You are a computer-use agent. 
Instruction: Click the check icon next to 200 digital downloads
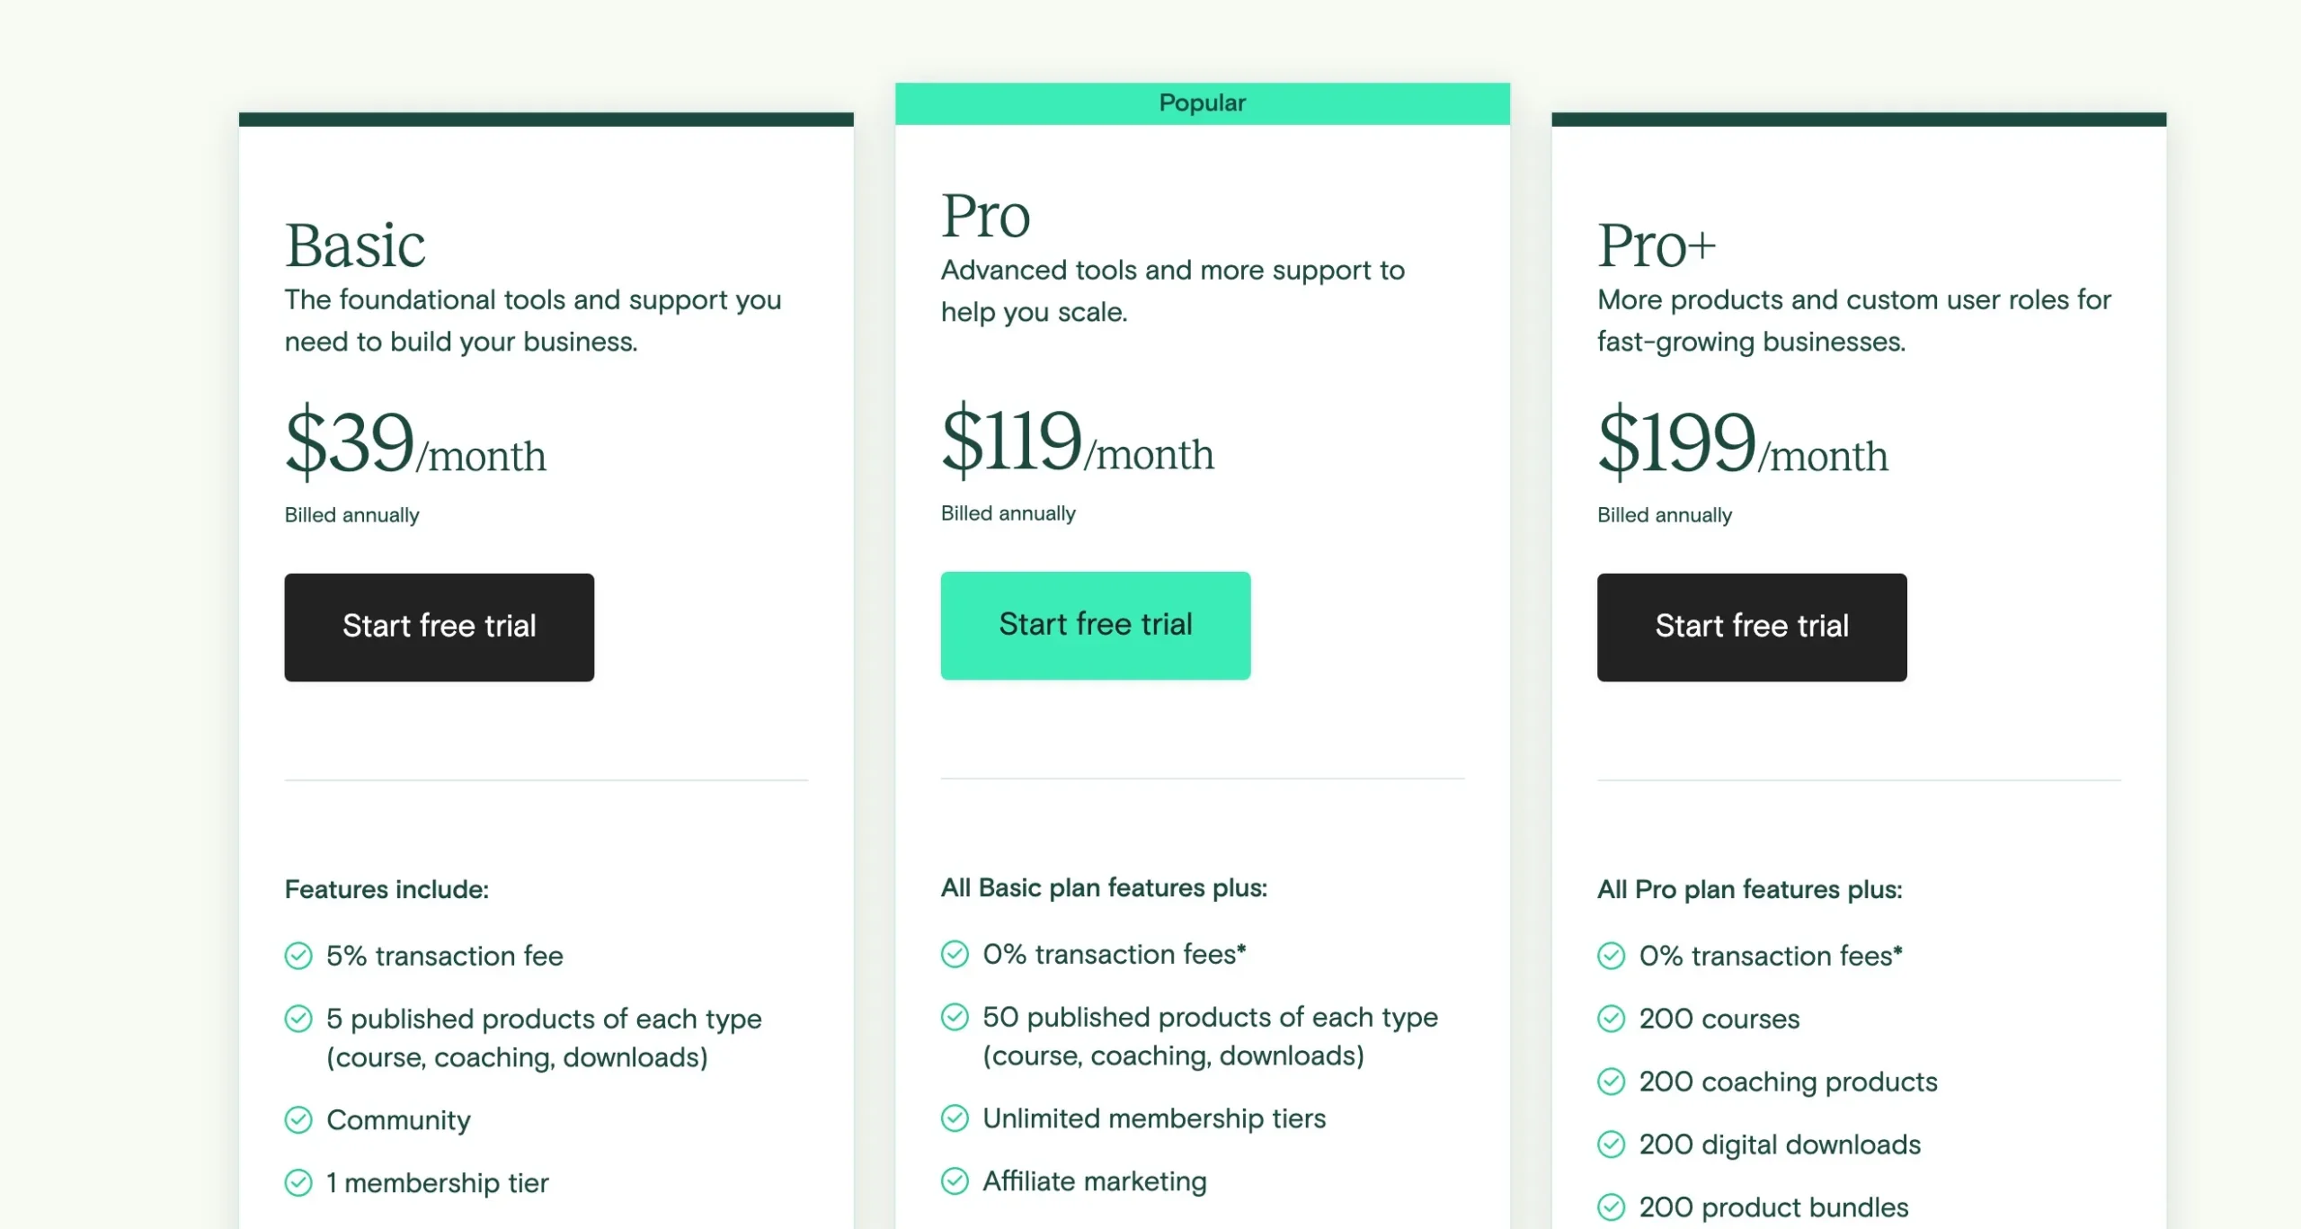point(1611,1144)
